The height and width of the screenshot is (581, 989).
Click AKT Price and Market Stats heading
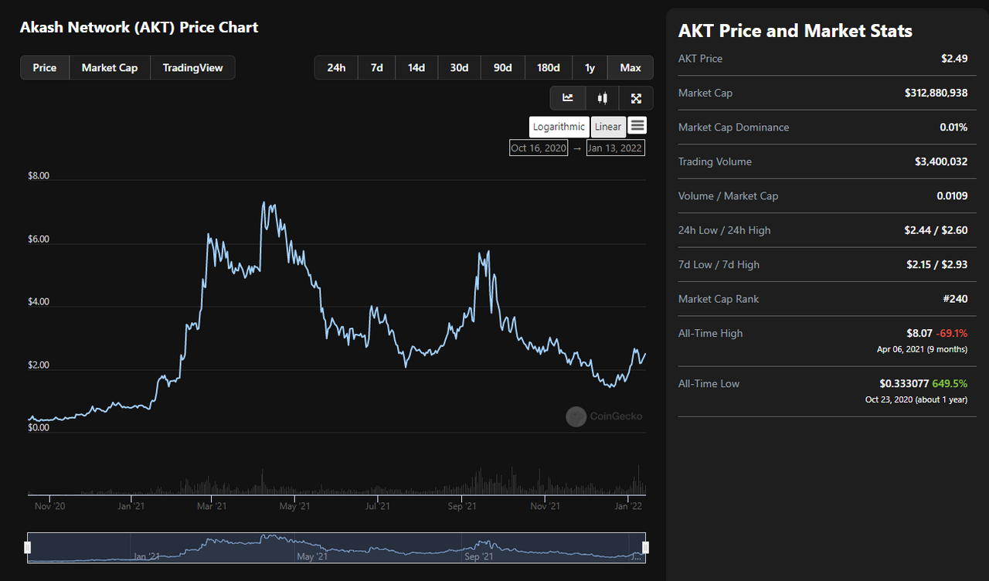(795, 31)
